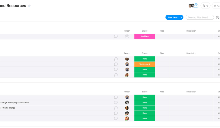
Task: Open the chat bubble in the company incorporation row
Action: [x=116, y=103]
